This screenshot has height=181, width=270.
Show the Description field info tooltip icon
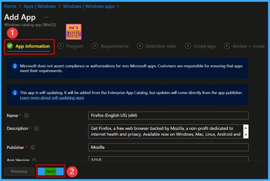(x=36, y=128)
